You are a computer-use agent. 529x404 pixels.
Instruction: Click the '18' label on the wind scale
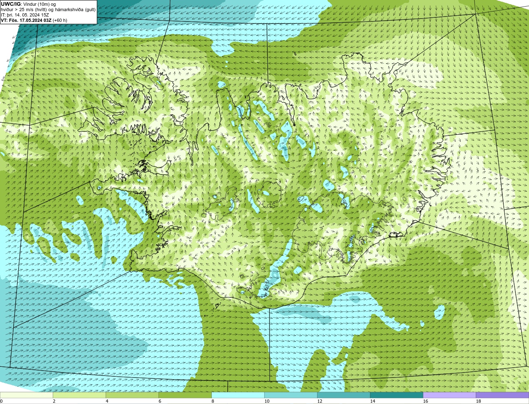pyautogui.click(x=478, y=401)
